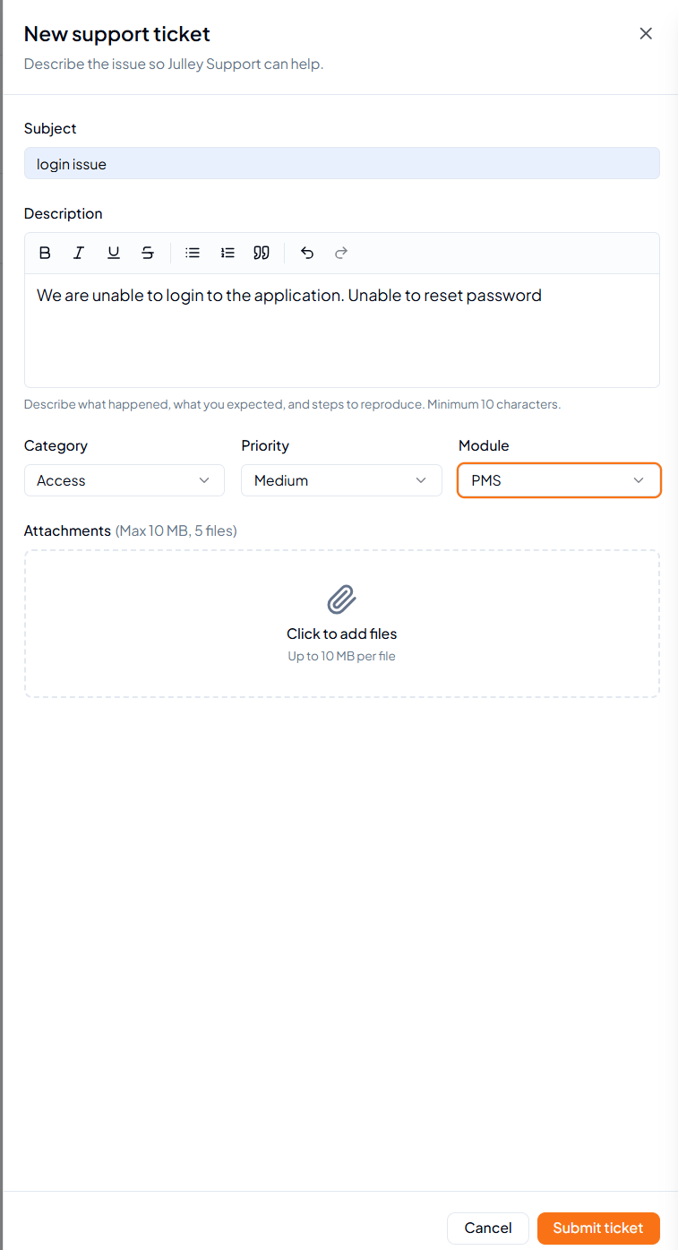
Task: Click into the Subject field
Action: 342,163
